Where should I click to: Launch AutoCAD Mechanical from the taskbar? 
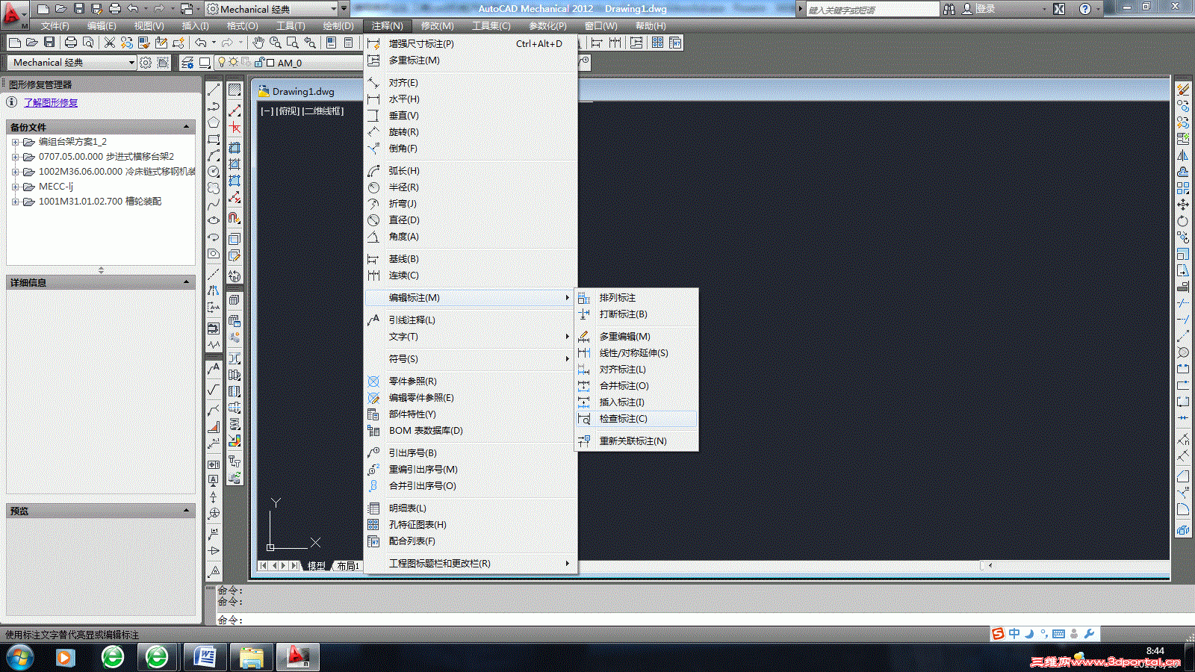point(297,657)
